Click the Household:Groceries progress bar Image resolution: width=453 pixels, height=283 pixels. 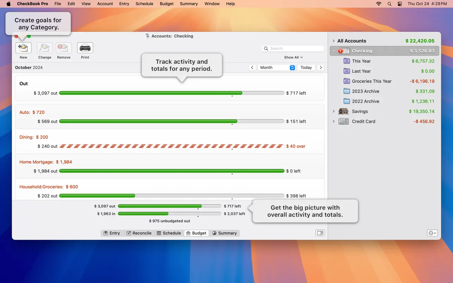pos(172,196)
